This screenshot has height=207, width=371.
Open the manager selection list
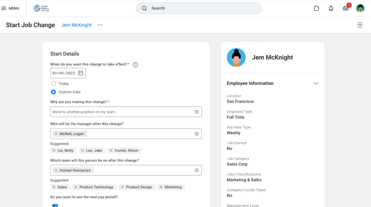[196, 134]
